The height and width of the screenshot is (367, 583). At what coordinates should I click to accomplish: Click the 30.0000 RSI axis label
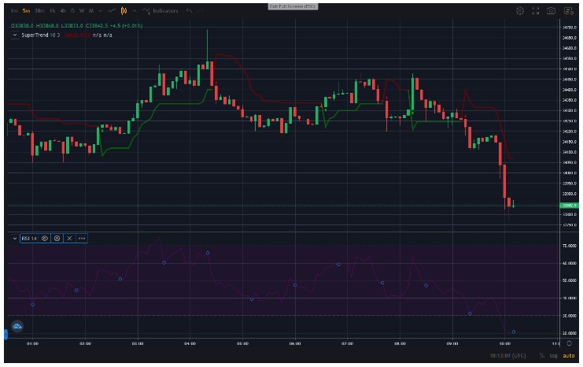570,316
